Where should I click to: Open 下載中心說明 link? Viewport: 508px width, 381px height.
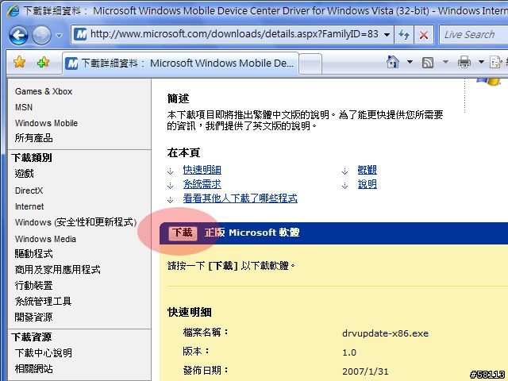44,352
